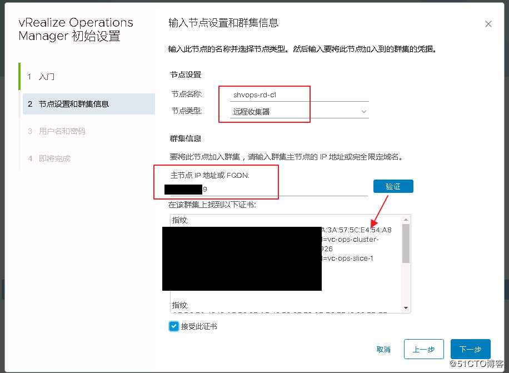
Task: Open the 节点类型 dropdown
Action: 300,112
